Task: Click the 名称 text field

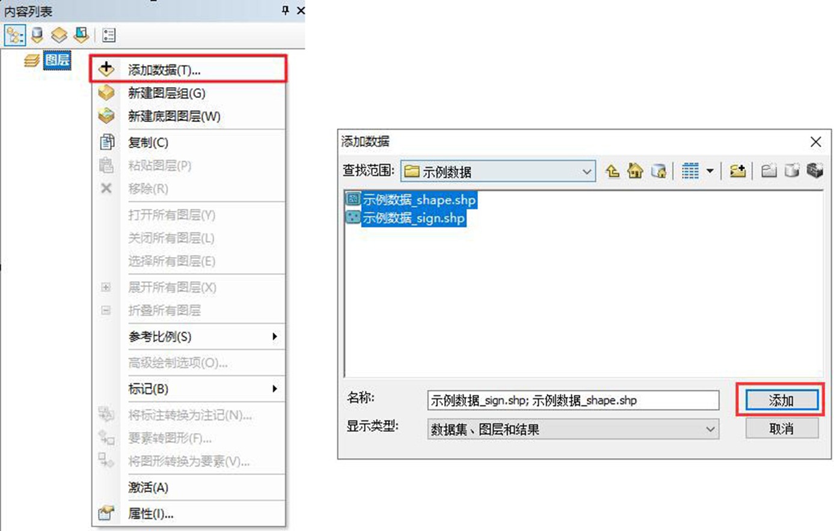Action: 572,401
